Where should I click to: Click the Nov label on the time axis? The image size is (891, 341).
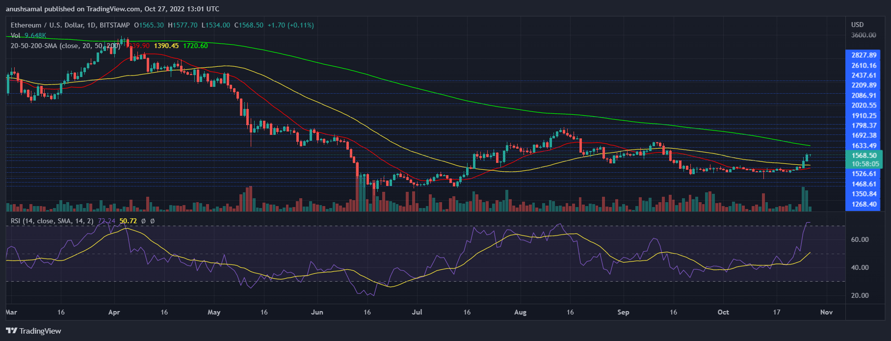point(826,313)
